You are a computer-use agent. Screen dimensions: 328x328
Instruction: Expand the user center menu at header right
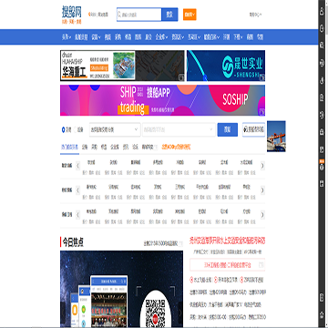coord(255,15)
